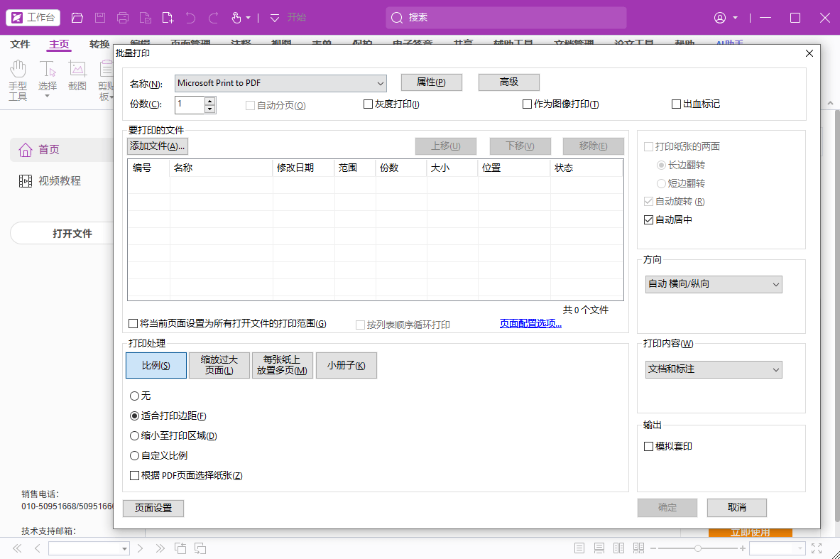Screen dimensions: 840x559
Task: Activate the 截图 snapshot tool
Action: click(77, 75)
